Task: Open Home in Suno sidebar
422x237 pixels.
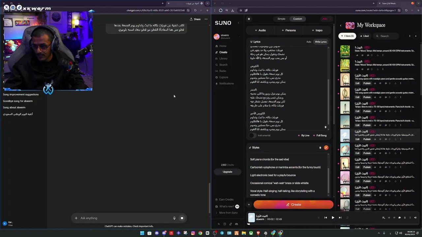Action: coord(223,46)
